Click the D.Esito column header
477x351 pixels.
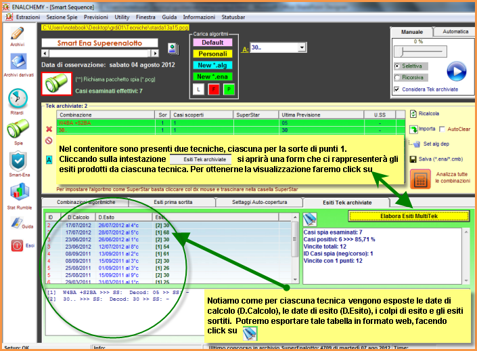(124, 217)
